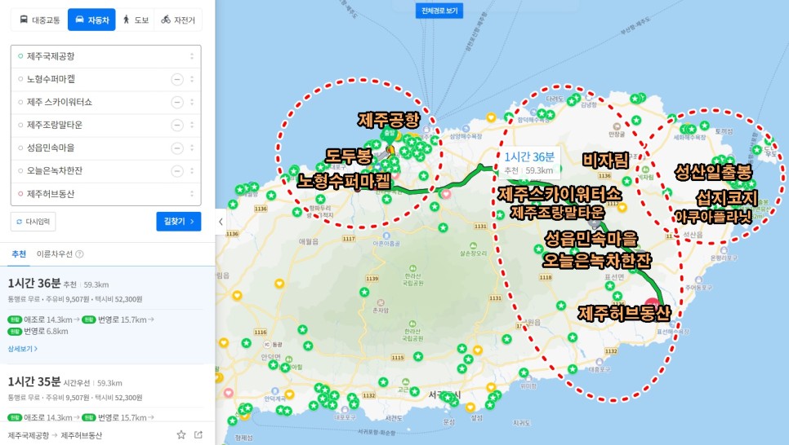Remove 제주 스카이워터쇼 waypoint with minus icon

(177, 103)
